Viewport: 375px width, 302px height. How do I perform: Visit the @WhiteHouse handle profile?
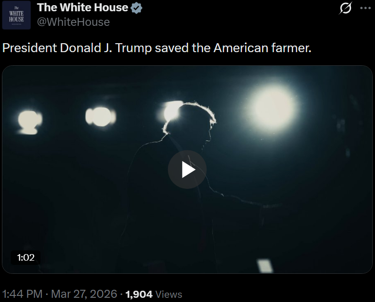(x=73, y=22)
